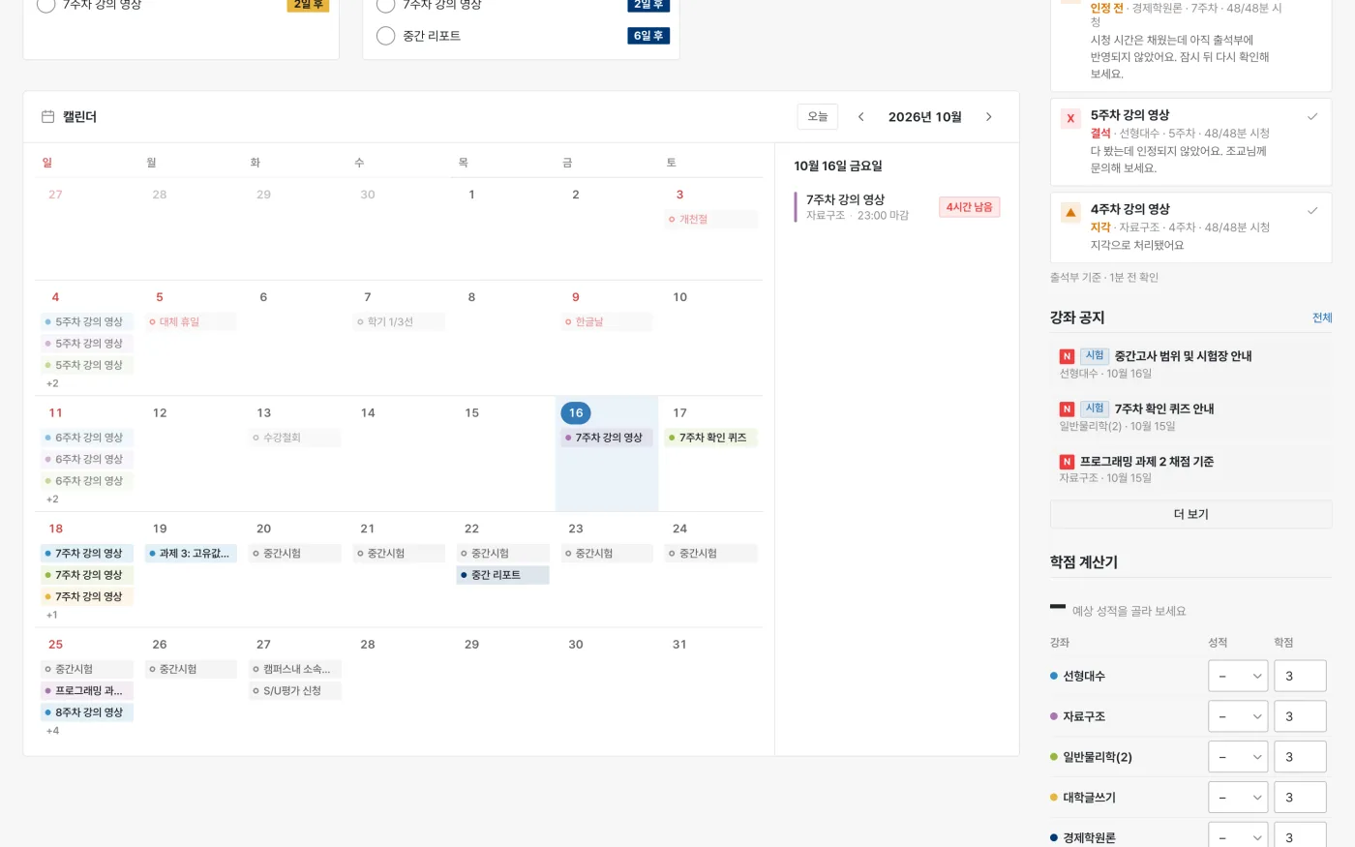
Task: Edit the 자료구조 credit input field
Action: pos(1300,716)
